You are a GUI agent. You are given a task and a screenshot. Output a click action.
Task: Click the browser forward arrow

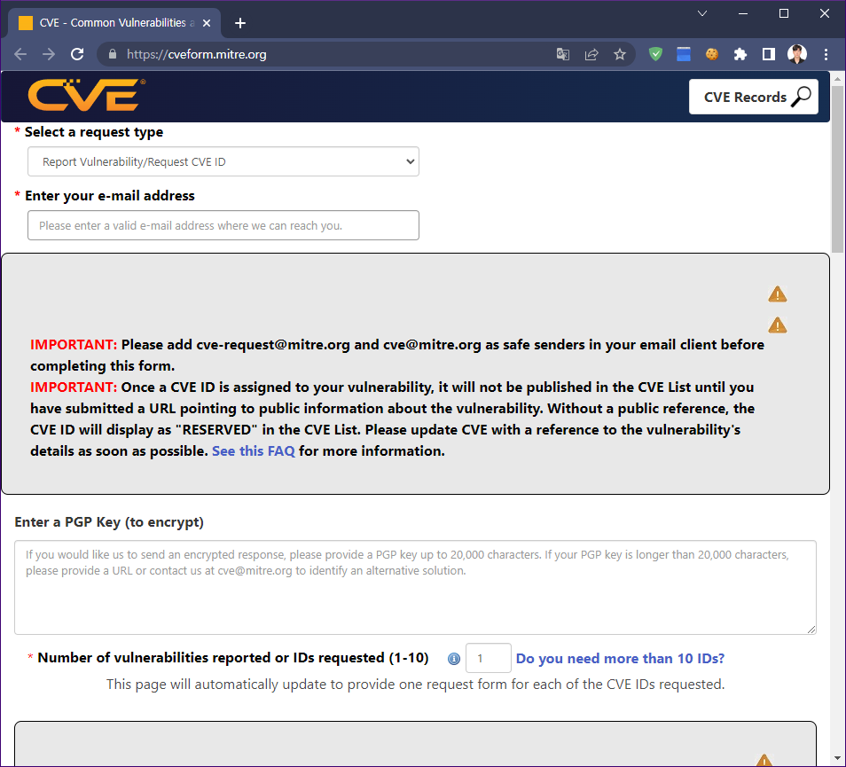[49, 54]
